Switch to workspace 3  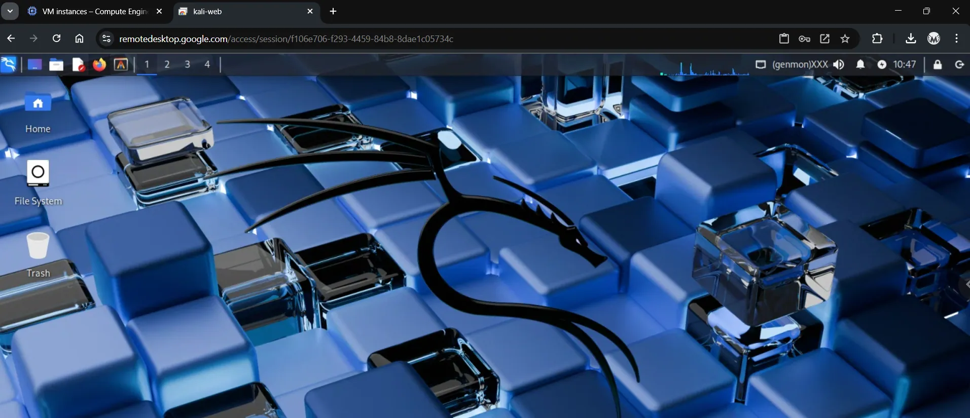pos(187,64)
